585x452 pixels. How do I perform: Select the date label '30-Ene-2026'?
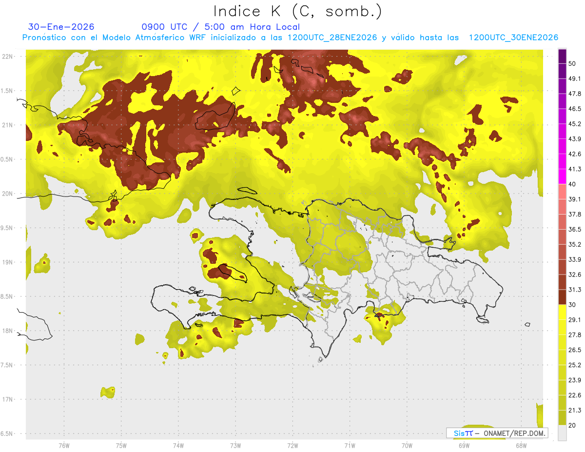61,27
